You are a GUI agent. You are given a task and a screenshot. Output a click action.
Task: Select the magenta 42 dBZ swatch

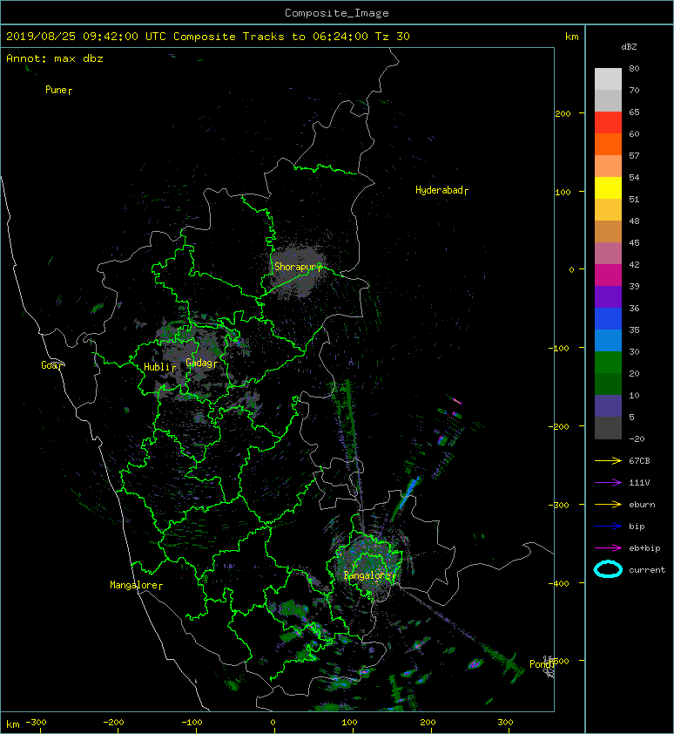coord(608,275)
